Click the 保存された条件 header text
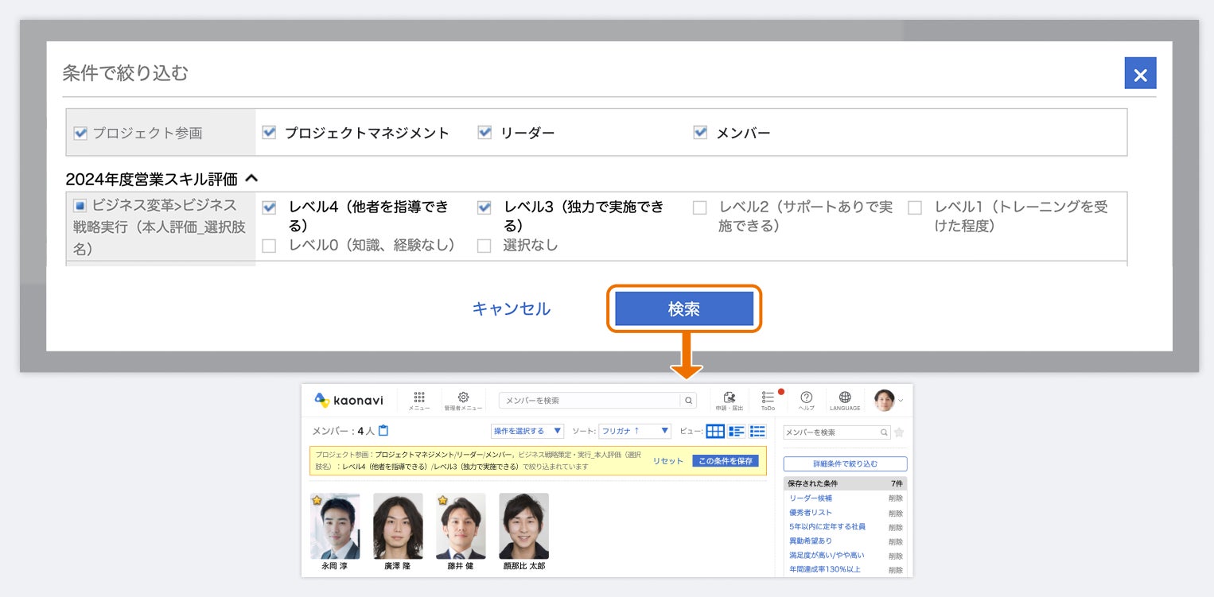 [812, 483]
